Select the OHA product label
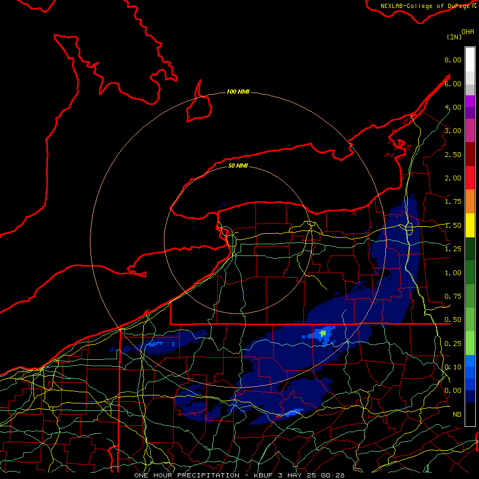This screenshot has height=479, width=479. pos(468,32)
